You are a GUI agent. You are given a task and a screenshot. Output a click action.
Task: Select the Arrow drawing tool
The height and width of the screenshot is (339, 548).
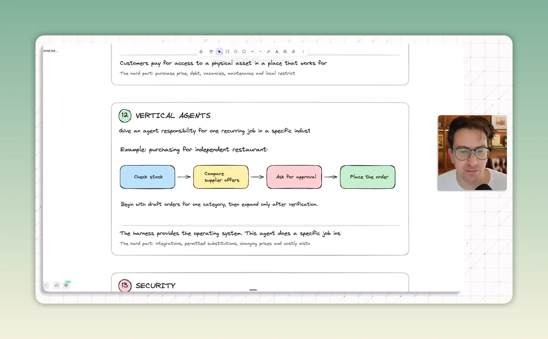coord(252,52)
